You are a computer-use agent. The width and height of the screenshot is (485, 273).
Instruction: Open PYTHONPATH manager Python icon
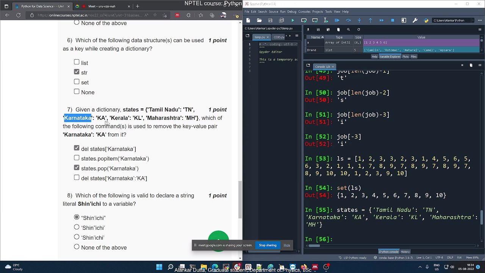pyautogui.click(x=426, y=20)
